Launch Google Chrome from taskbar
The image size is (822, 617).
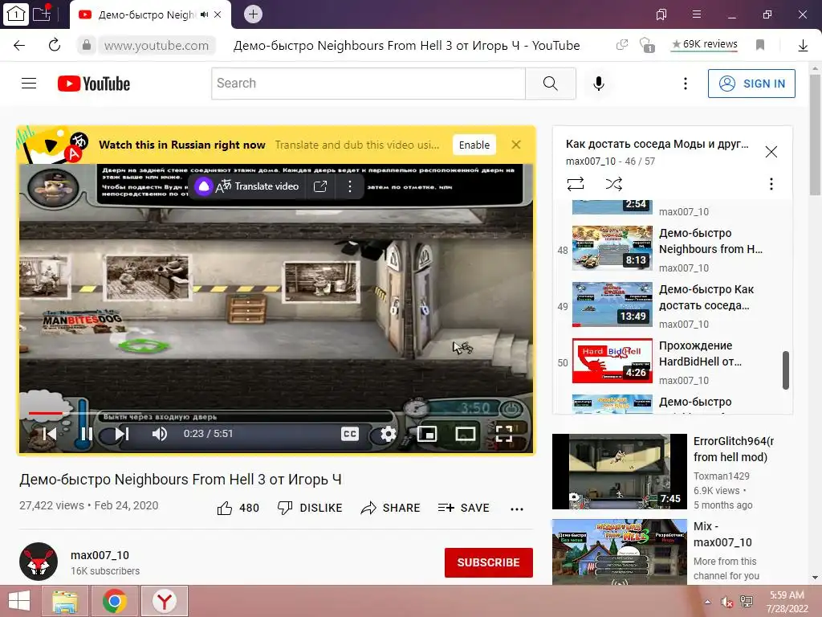coord(115,601)
